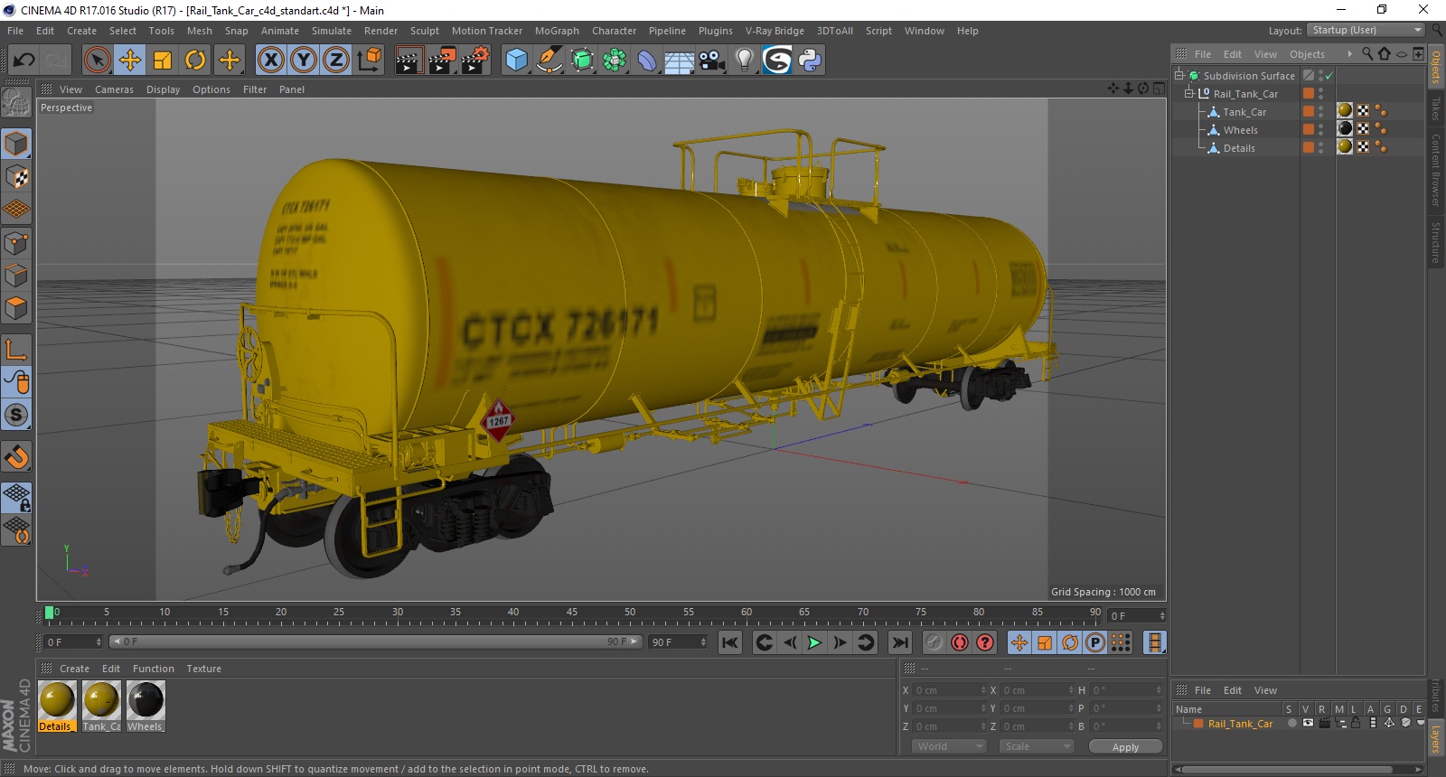This screenshot has height=777, width=1446.
Task: Select the Wheels object
Action: [x=1240, y=130]
